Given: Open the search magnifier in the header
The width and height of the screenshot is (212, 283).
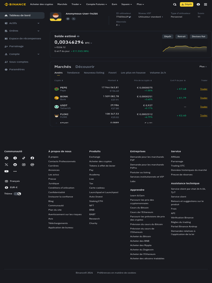Looking at the screenshot, I should tap(175, 4).
